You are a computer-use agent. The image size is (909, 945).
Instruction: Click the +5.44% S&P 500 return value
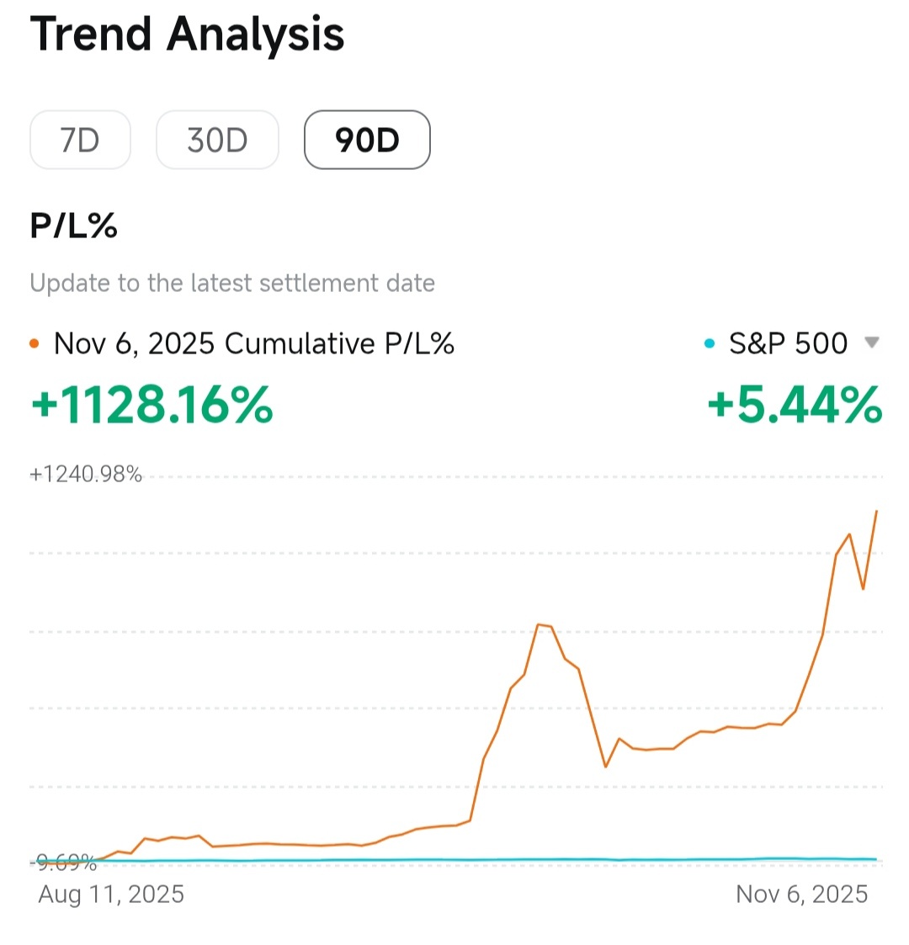point(795,405)
